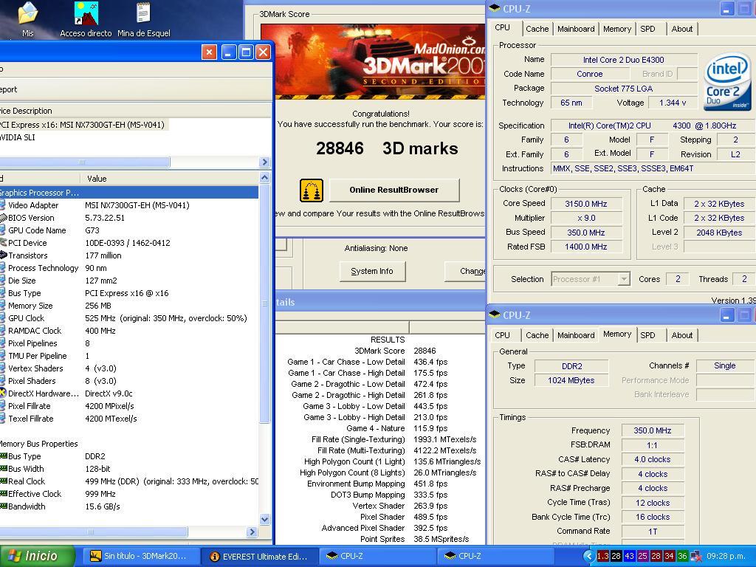
Task: Click the Real Clock row icon
Action: (3, 481)
